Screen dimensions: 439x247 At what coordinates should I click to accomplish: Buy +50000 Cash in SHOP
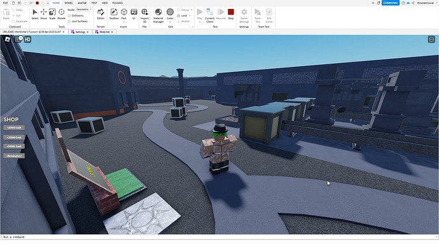click(x=14, y=146)
